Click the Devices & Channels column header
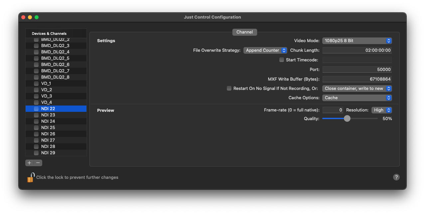Image resolution: width=425 pixels, height=214 pixels. (x=56, y=34)
